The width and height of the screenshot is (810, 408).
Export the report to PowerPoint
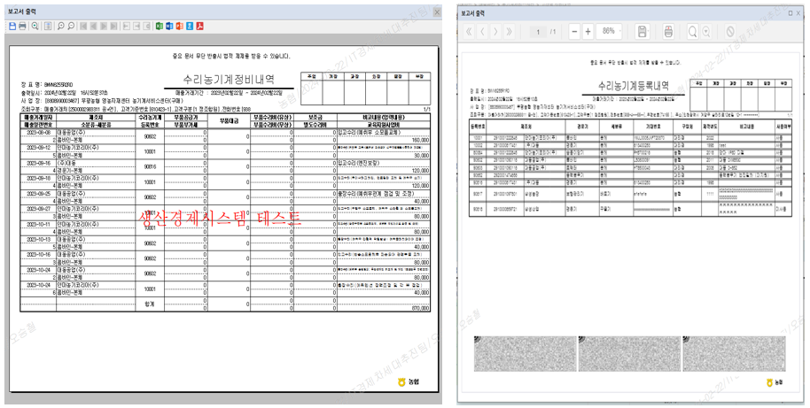(180, 26)
